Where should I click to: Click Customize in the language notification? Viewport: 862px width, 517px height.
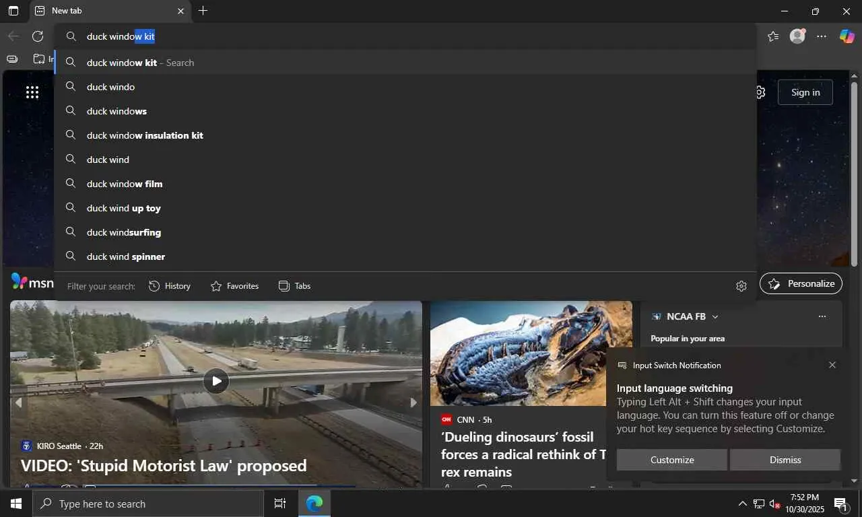pos(672,460)
